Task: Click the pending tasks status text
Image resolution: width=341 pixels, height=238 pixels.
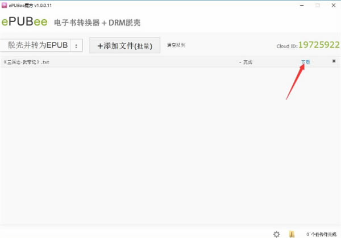Action: coord(322,234)
